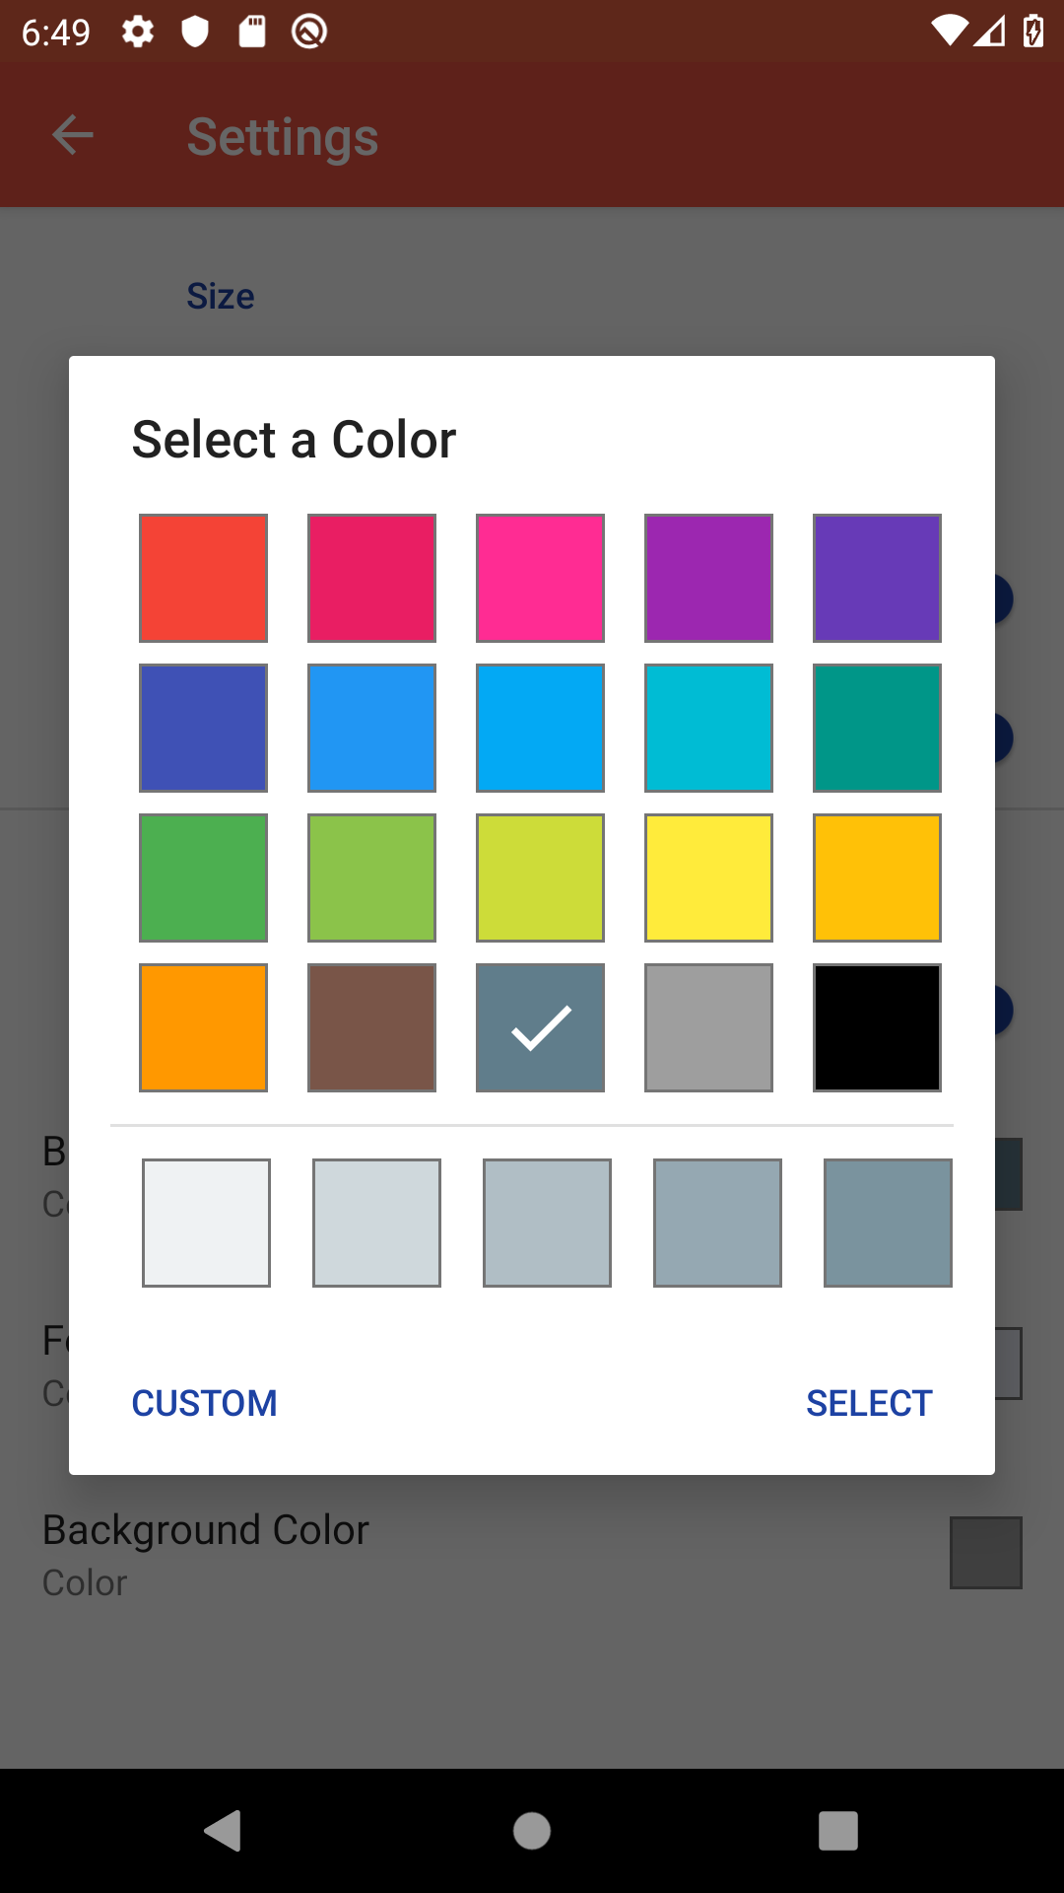Open recent apps square button
The height and width of the screenshot is (1893, 1064).
838,1831
